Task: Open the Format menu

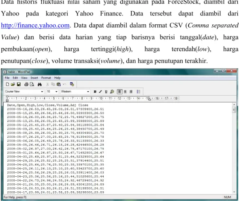Action: click(46, 78)
